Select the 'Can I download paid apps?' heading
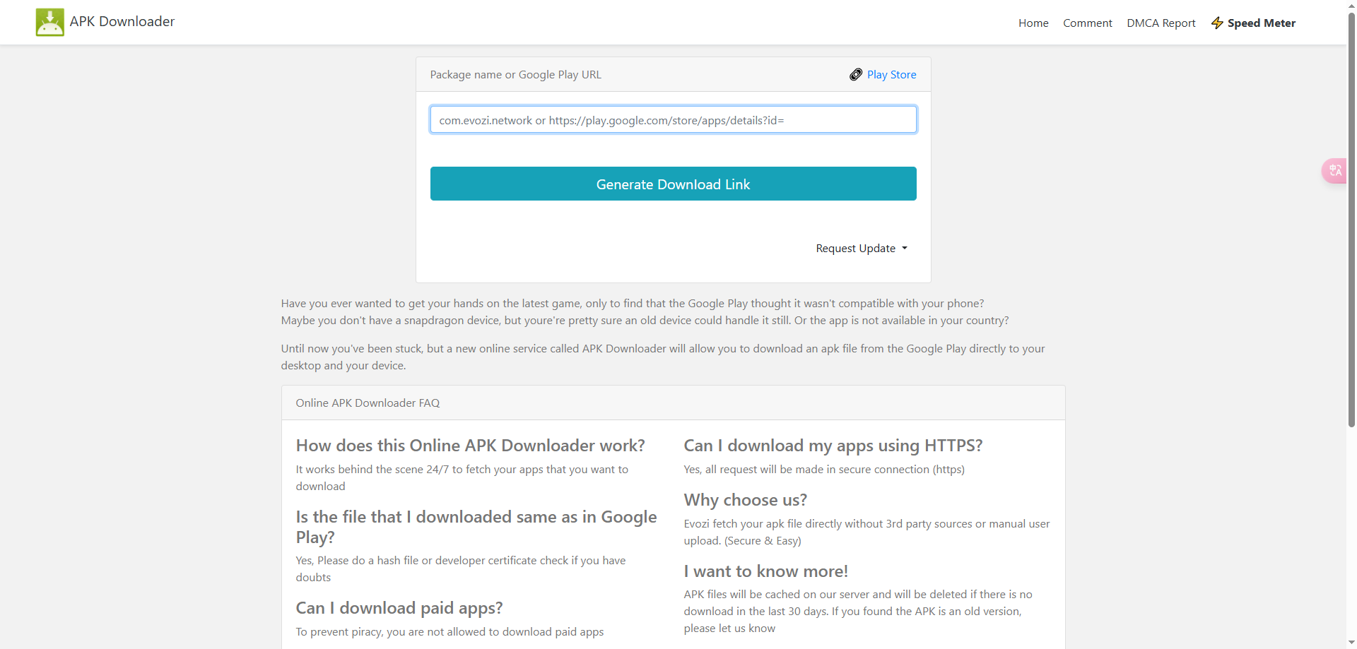The width and height of the screenshot is (1357, 649). tap(399, 608)
